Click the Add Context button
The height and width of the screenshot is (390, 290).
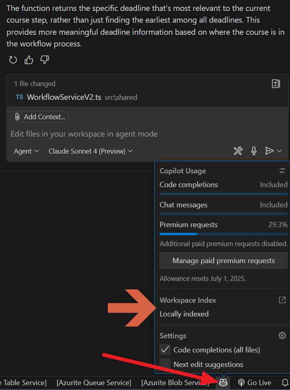pos(39,117)
